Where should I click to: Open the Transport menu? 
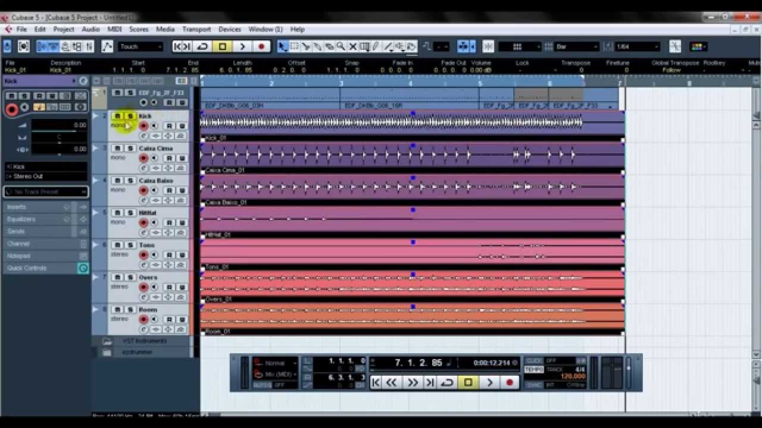click(196, 29)
